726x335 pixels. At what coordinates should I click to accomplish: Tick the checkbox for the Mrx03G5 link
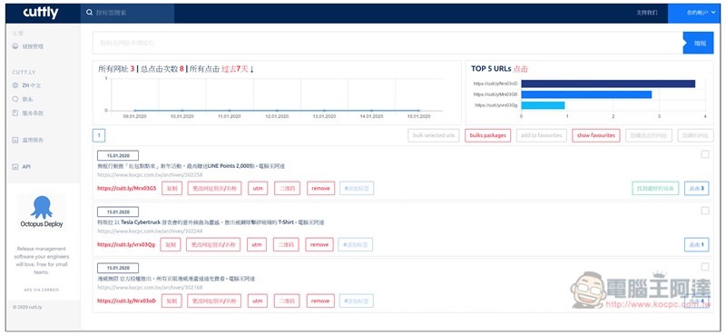(x=705, y=154)
